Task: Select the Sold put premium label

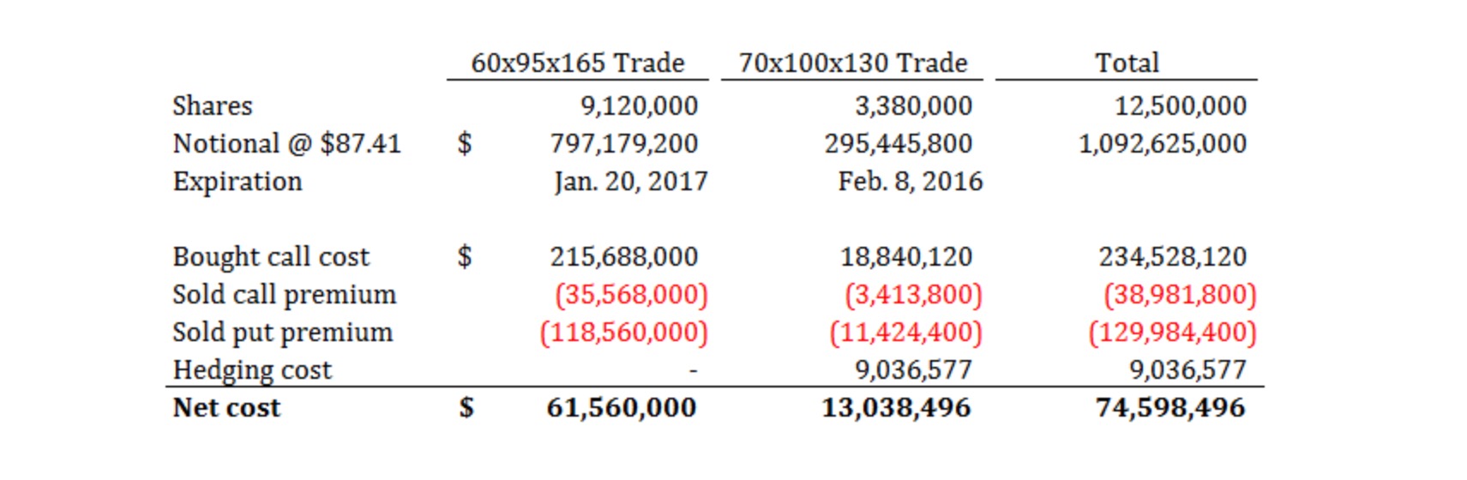Action: click(283, 332)
